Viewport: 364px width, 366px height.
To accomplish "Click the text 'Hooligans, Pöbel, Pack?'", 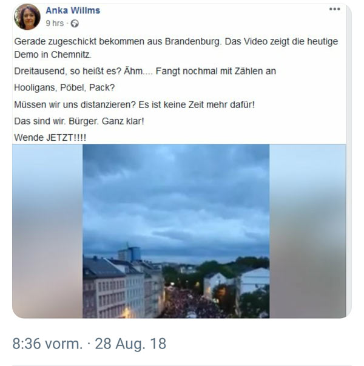I will click(64, 88).
